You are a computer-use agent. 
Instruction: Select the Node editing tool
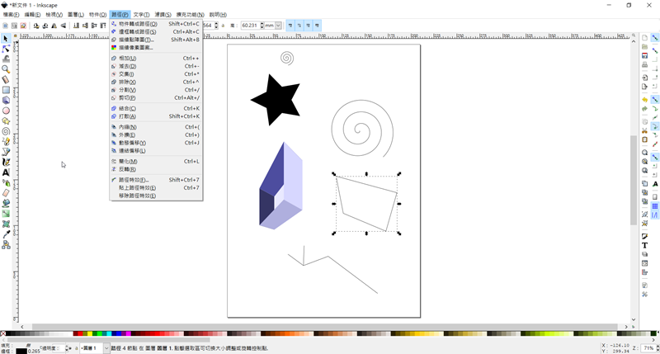6,49
